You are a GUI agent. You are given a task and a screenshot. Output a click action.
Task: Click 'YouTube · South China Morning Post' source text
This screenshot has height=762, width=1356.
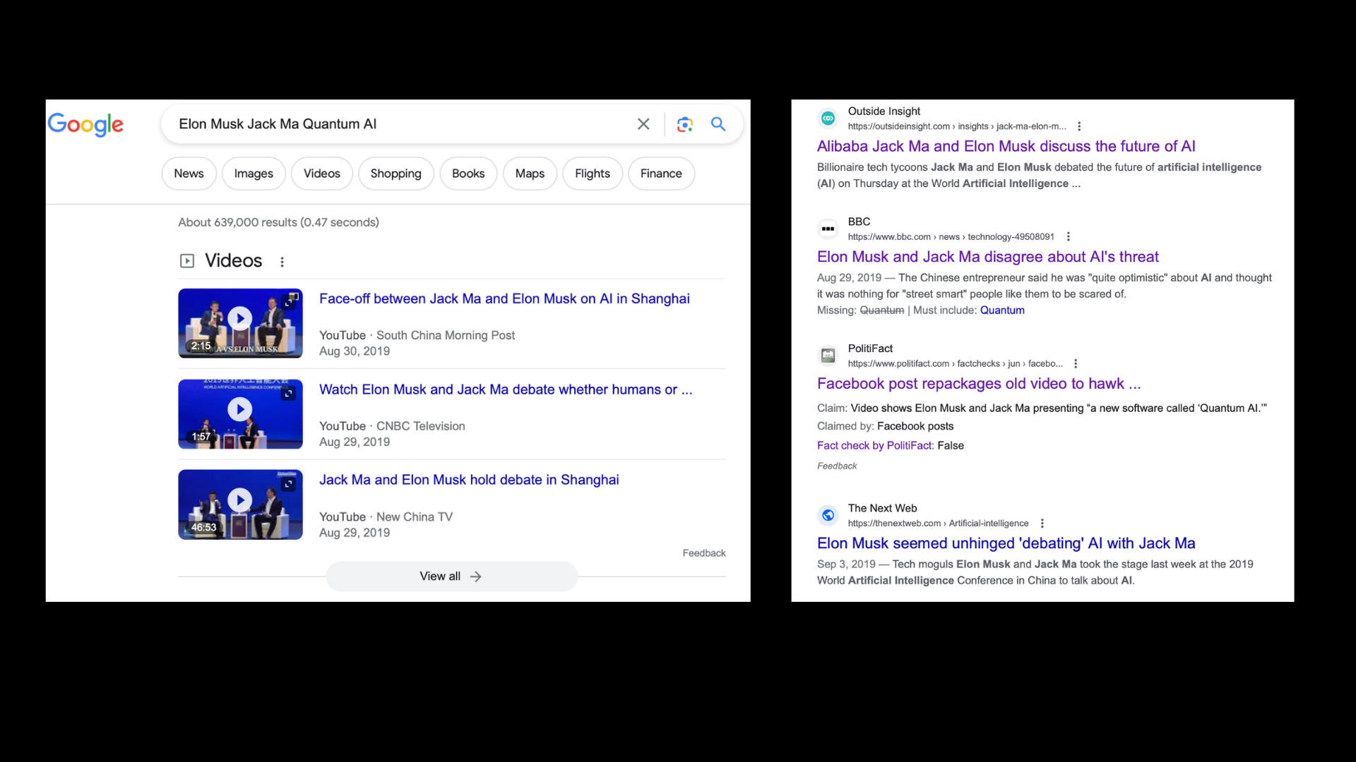tap(417, 335)
